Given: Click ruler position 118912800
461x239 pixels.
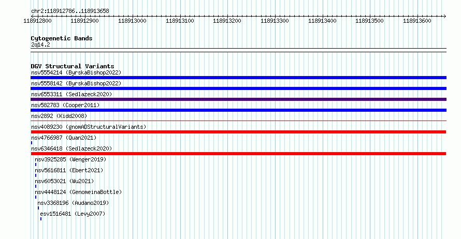Looking at the screenshot, I should coord(37,21).
